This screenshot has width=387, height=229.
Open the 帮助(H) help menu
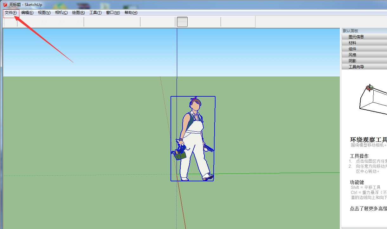click(x=131, y=13)
